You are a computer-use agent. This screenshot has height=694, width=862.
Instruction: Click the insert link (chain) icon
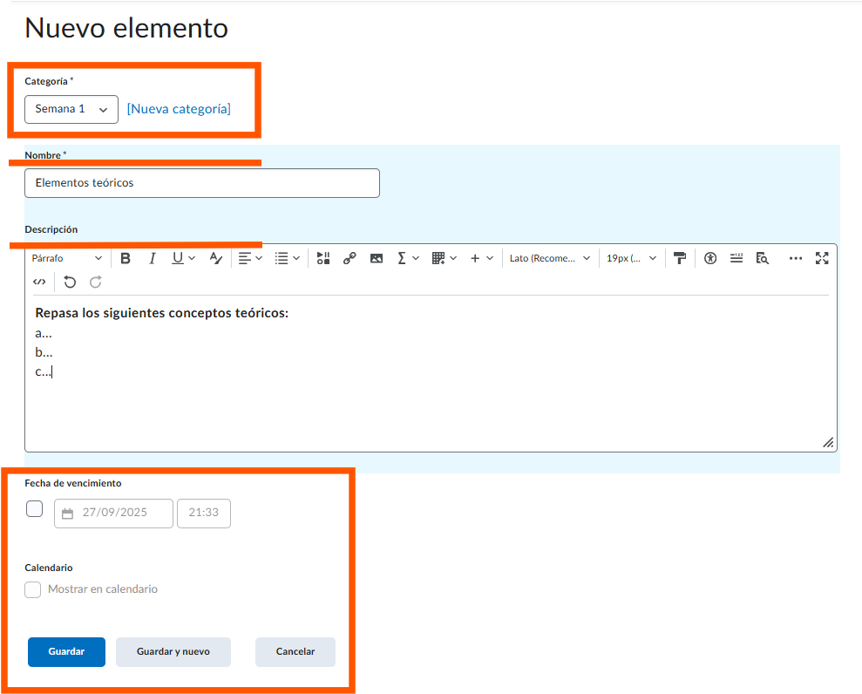click(350, 258)
